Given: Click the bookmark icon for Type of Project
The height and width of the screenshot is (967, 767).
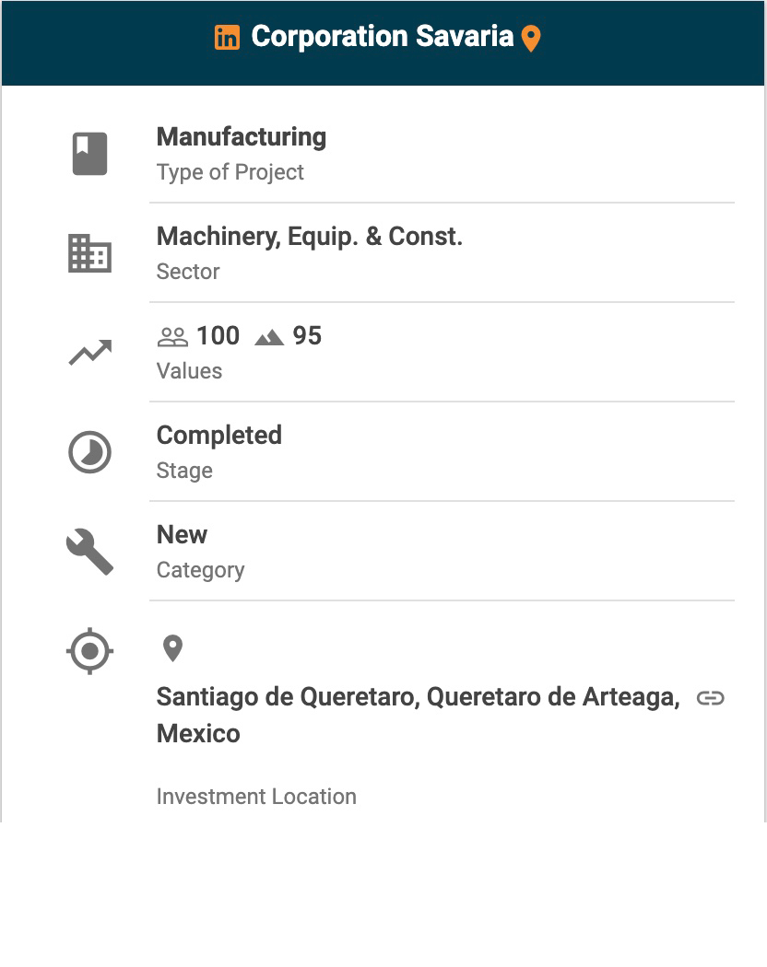Looking at the screenshot, I should point(90,154).
